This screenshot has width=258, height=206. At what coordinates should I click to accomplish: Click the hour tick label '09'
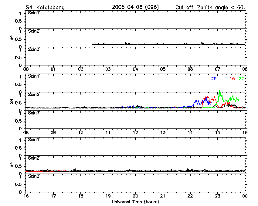point(53,133)
